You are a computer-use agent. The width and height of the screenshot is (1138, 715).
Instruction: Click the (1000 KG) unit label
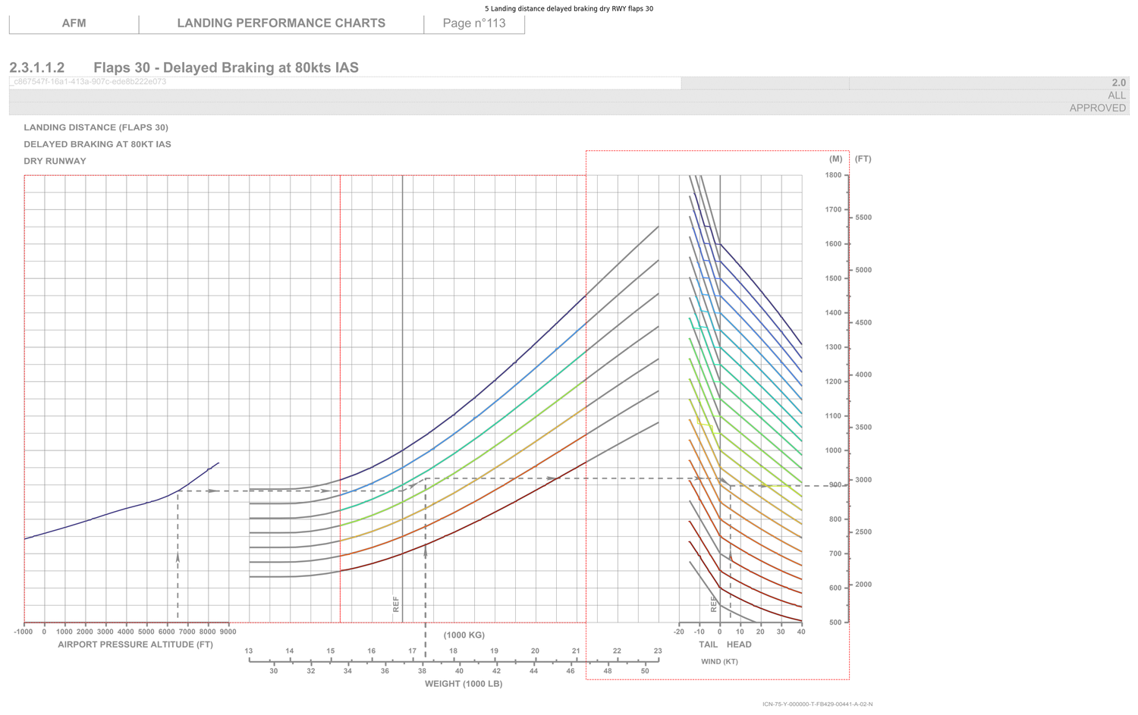464,635
